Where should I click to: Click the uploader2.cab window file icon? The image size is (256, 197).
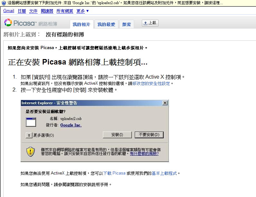pos(31,122)
